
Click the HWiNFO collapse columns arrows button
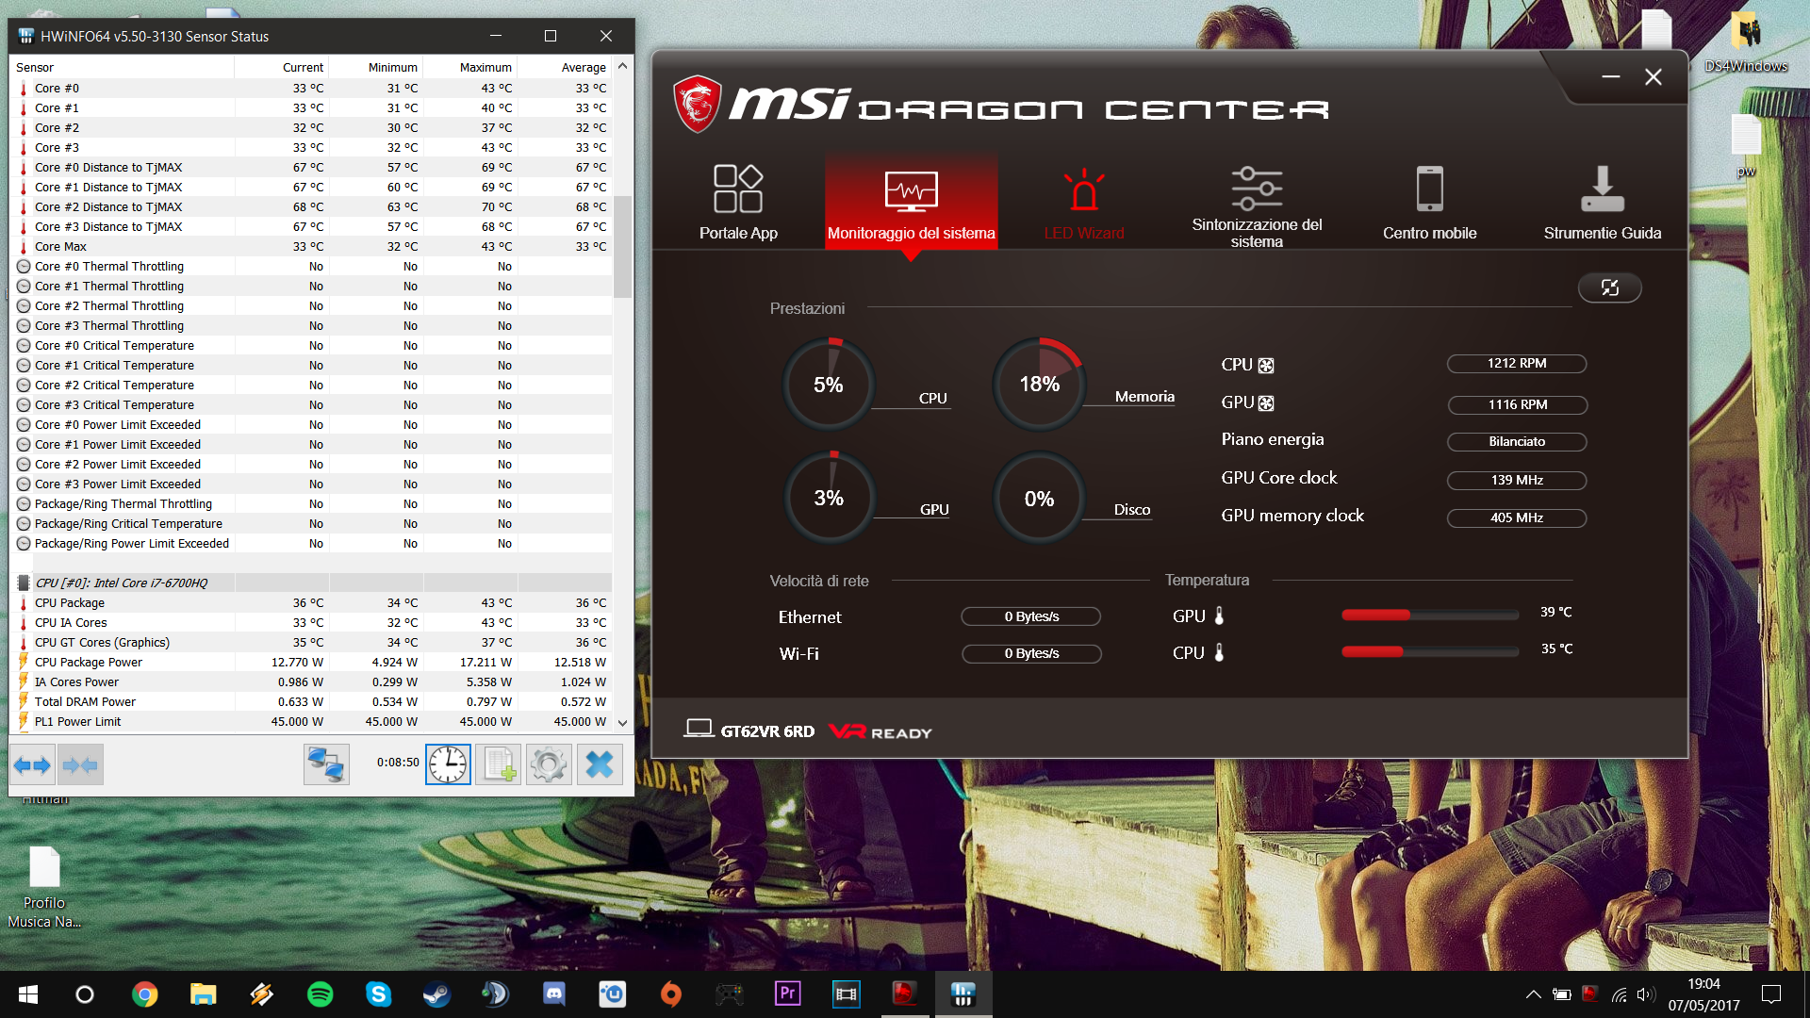click(80, 764)
